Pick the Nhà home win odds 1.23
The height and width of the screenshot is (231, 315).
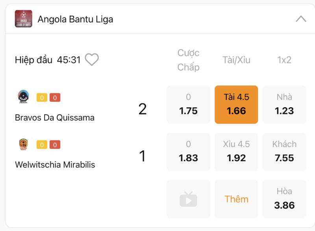coord(284,104)
